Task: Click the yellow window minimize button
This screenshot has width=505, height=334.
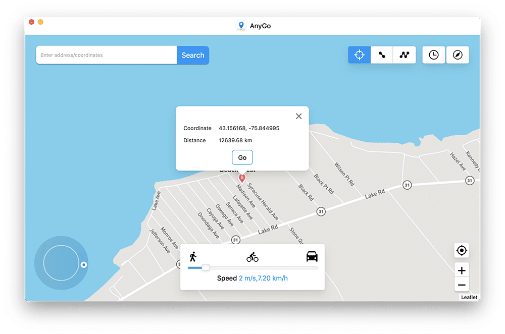Action: 40,22
